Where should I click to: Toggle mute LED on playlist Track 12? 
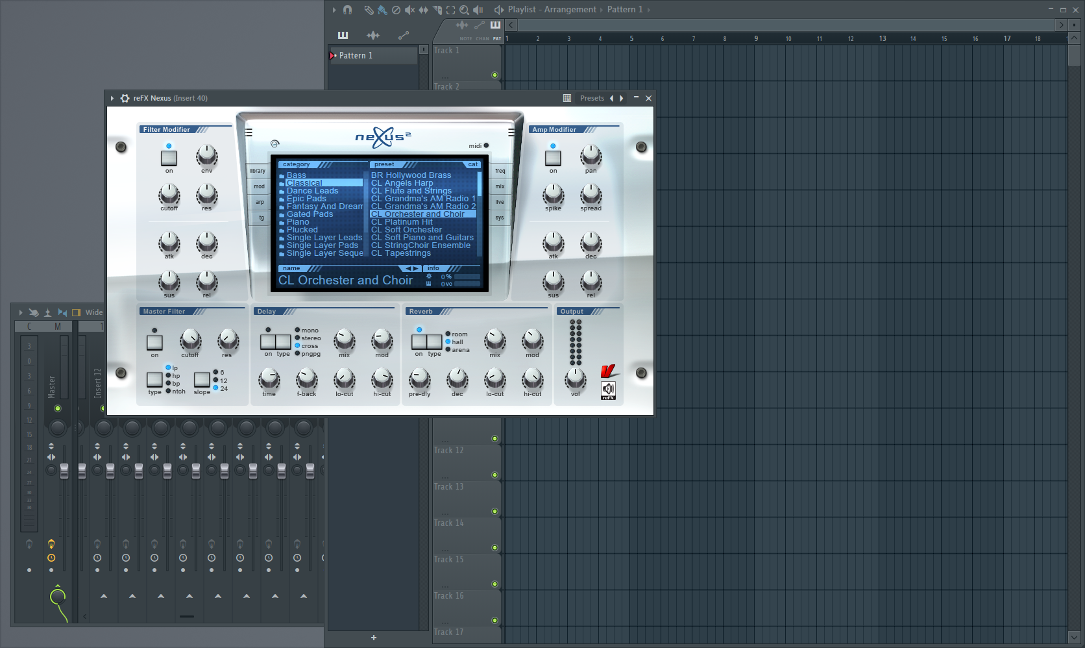pyautogui.click(x=494, y=475)
